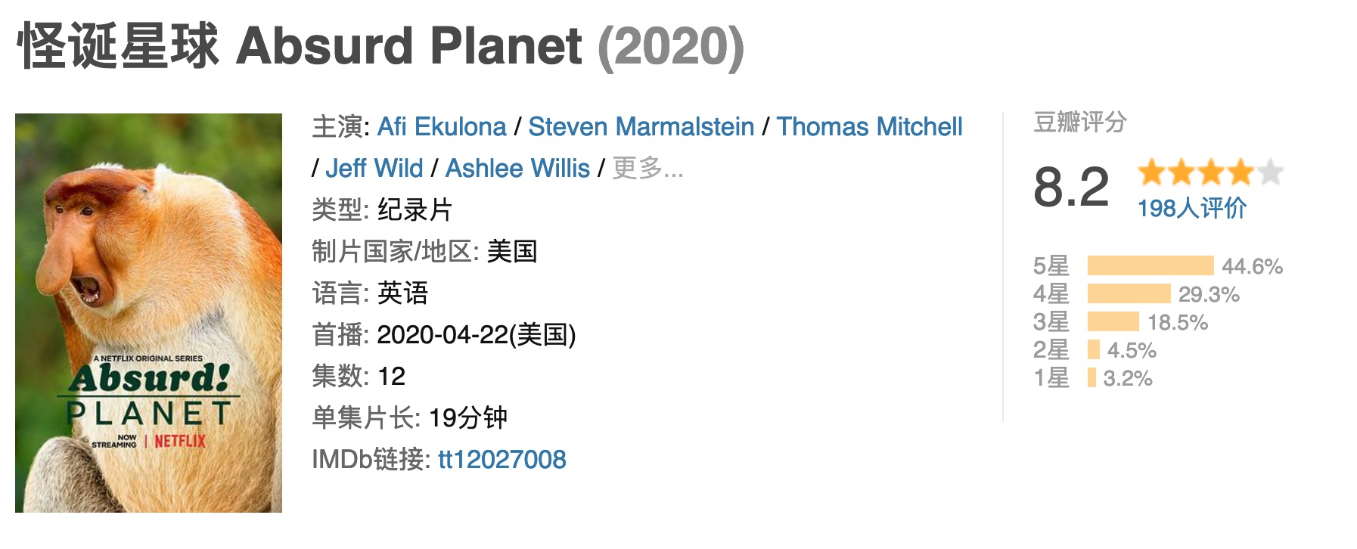The height and width of the screenshot is (549, 1357).
Task: Open Jeff Wild's profile link
Action: pyautogui.click(x=374, y=169)
